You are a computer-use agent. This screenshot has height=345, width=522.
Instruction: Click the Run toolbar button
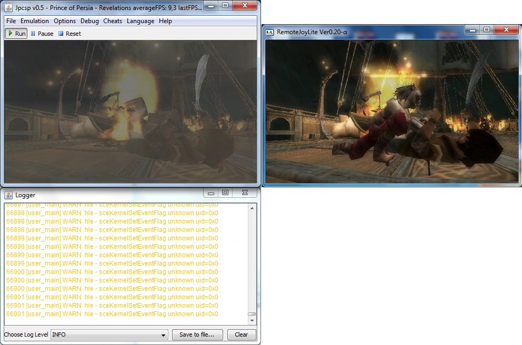click(16, 34)
